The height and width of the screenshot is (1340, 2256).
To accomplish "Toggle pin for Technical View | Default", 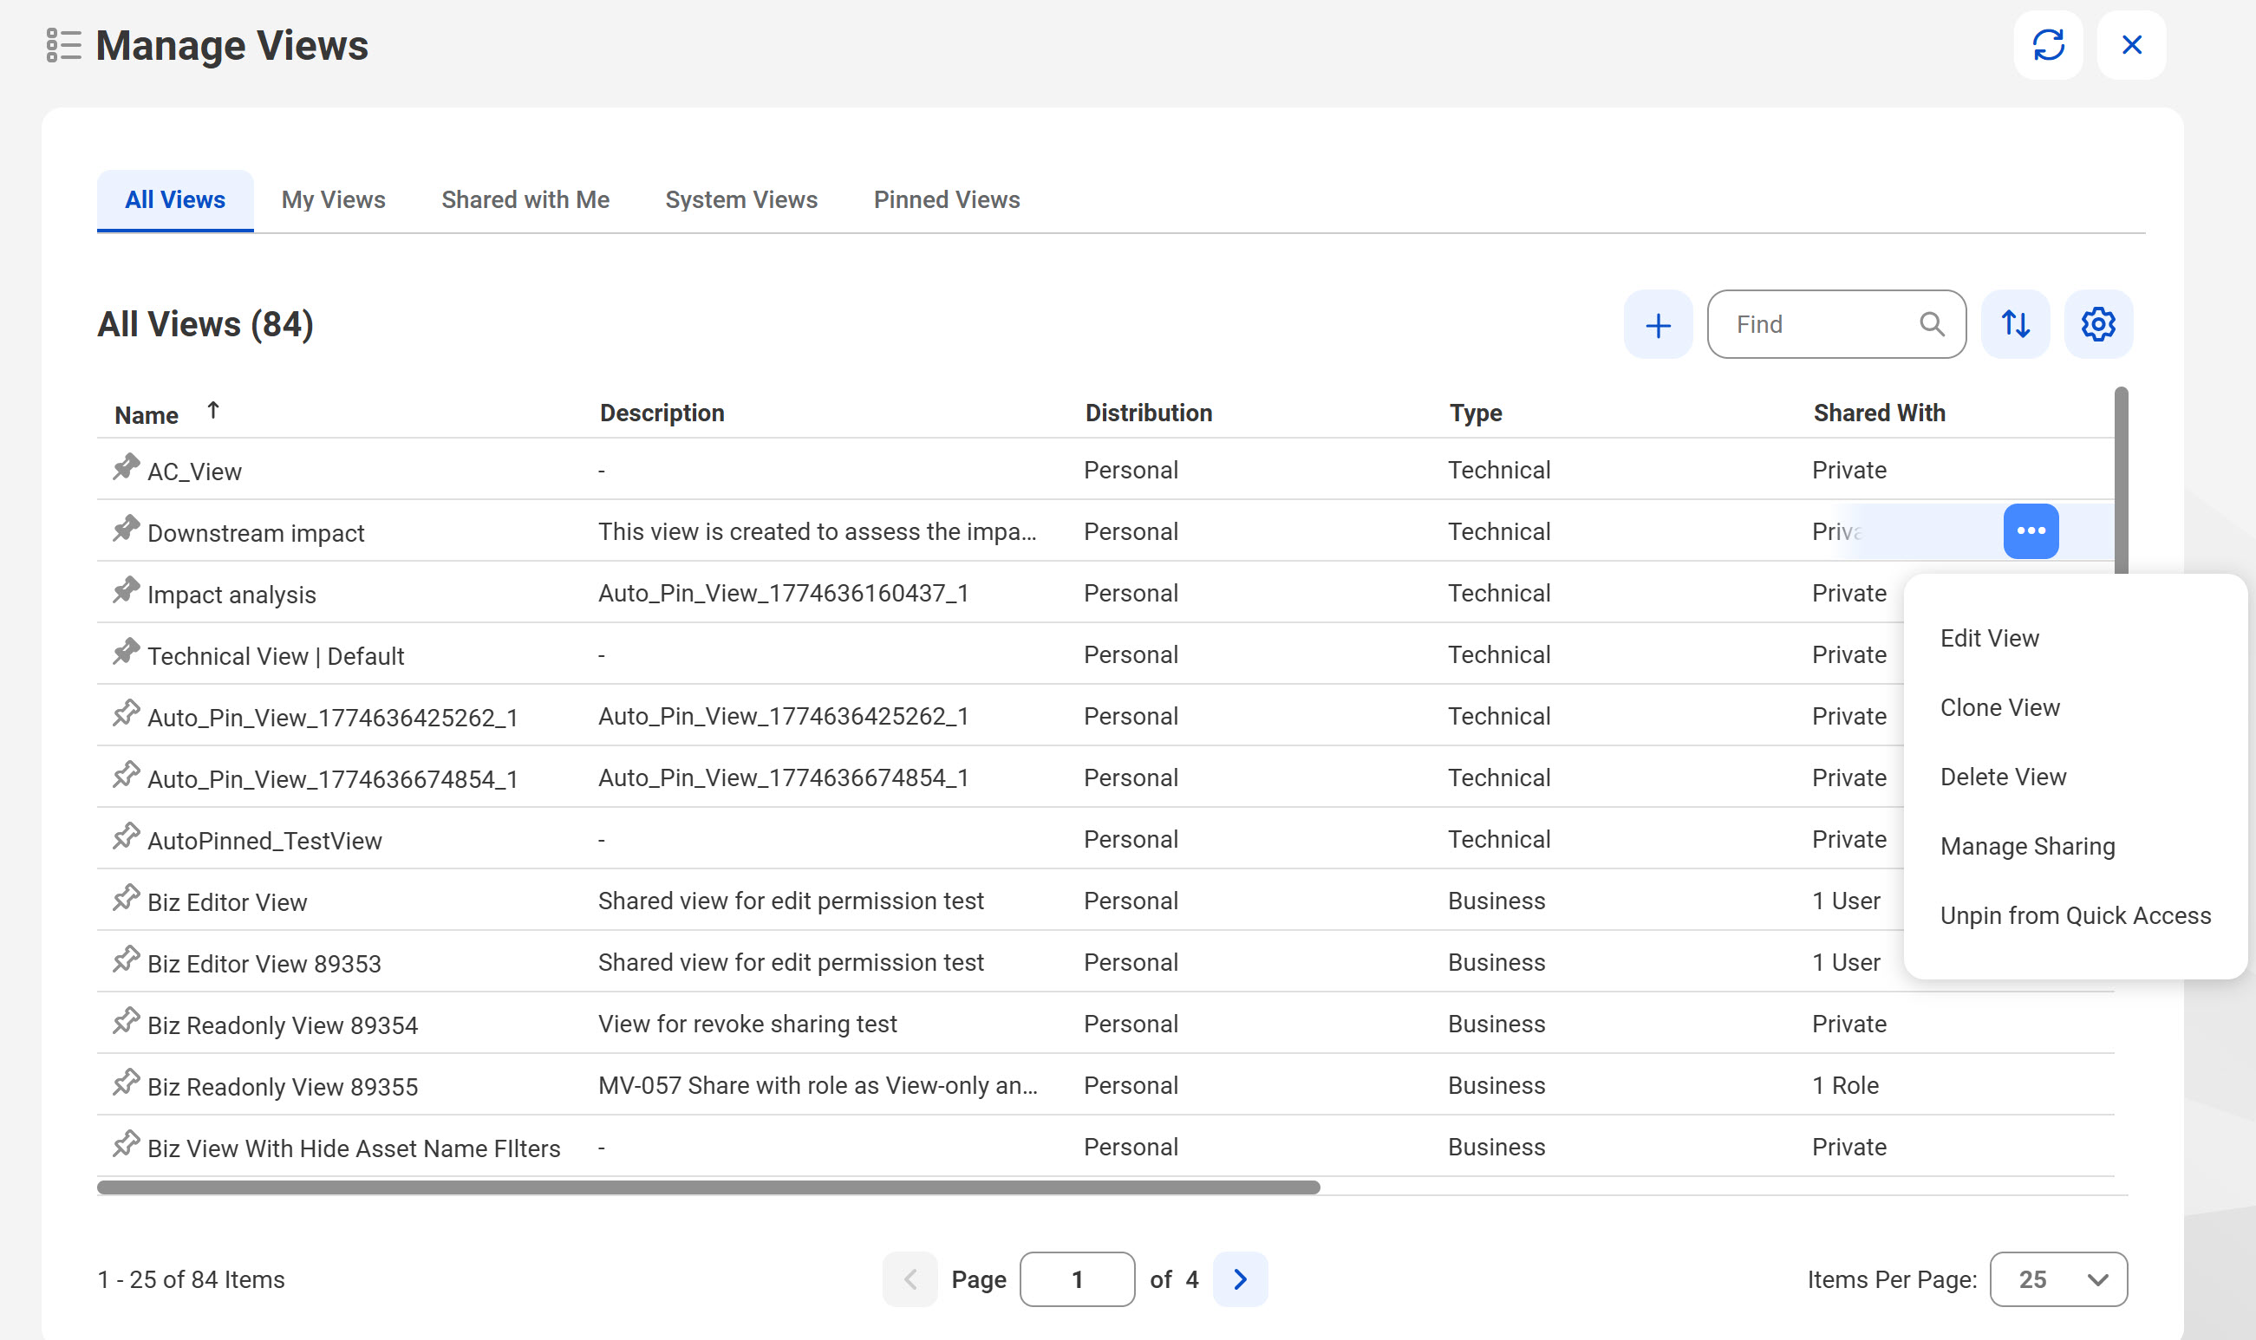I will (x=126, y=652).
